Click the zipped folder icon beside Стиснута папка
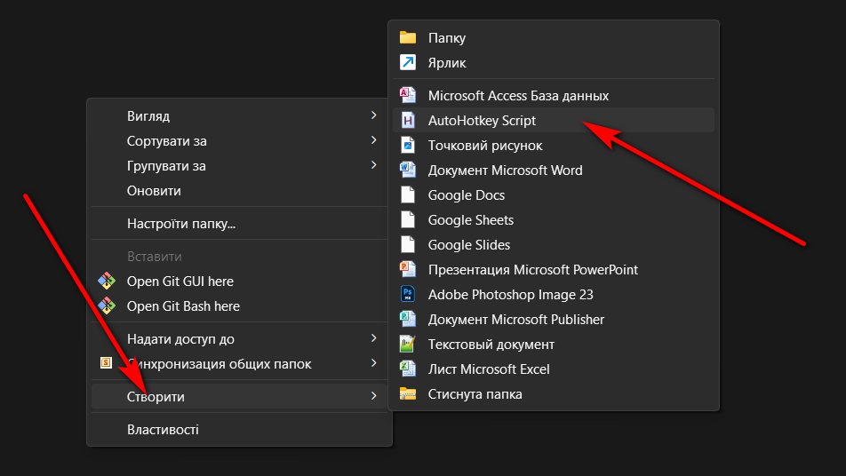This screenshot has height=476, width=846. pos(408,393)
